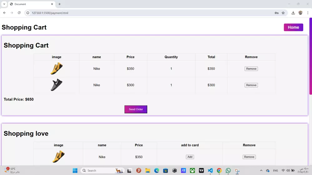312x175 pixels.
Task: Open the user profile avatar icon
Action: [x=300, y=13]
